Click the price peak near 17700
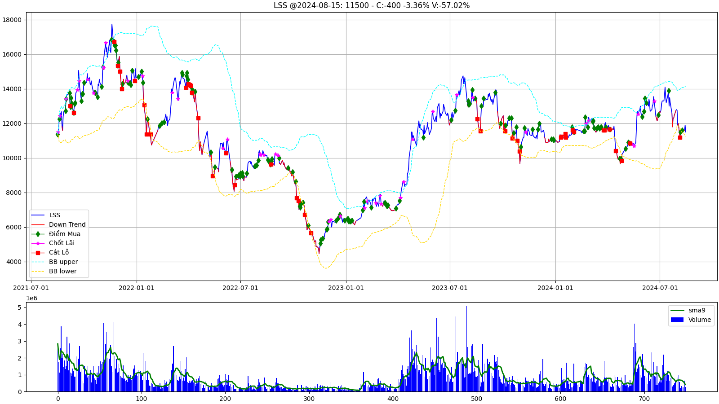This screenshot has height=404, width=719. pos(112,25)
